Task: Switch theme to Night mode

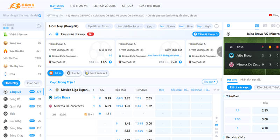Action: click(x=208, y=26)
